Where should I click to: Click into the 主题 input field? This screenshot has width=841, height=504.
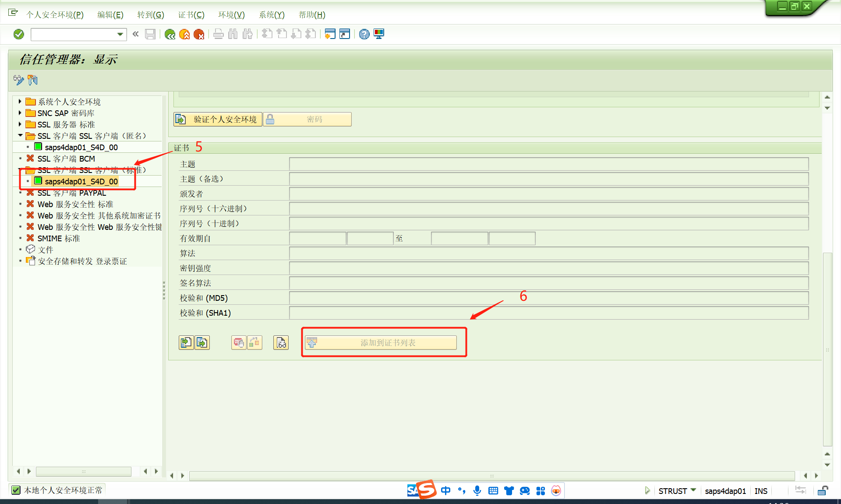[549, 164]
